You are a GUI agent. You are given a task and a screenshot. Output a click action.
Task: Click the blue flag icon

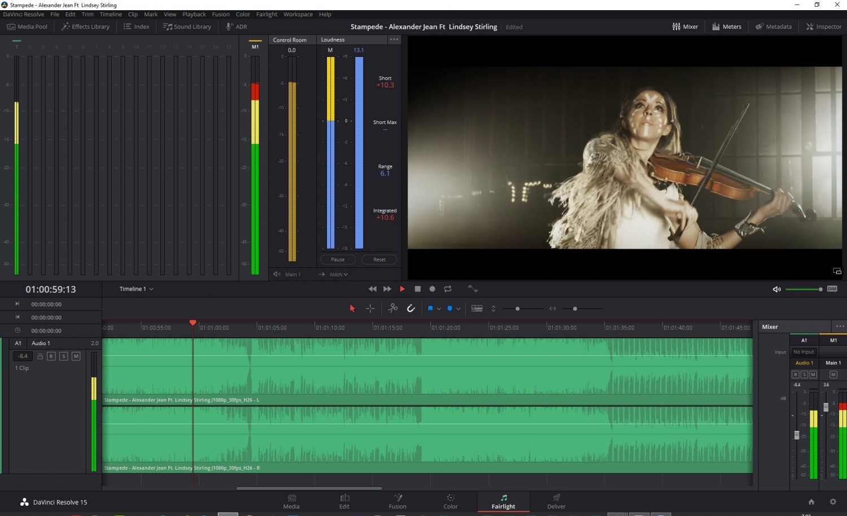pyautogui.click(x=430, y=308)
